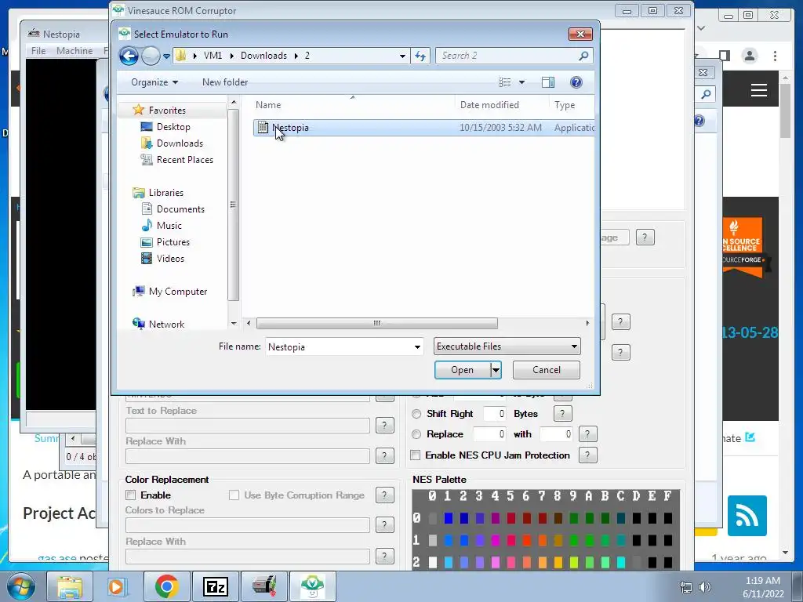Image resolution: width=803 pixels, height=602 pixels.
Task: Open Downloads folder in Favorites
Action: 180,143
